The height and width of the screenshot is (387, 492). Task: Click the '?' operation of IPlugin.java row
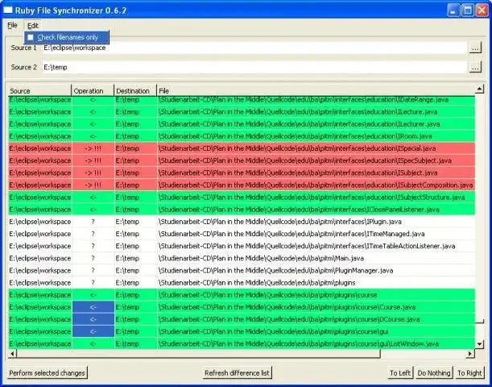93,222
